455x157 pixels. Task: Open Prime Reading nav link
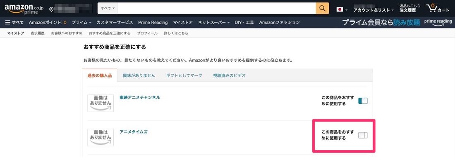(x=153, y=22)
